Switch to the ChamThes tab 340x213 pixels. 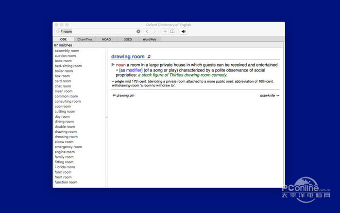85,39
